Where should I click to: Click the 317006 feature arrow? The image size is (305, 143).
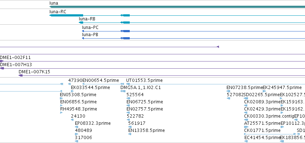coord(76,141)
